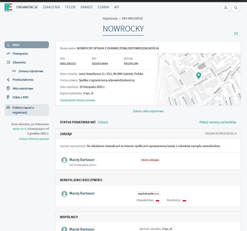
Task: Open the user account icon
Action: pos(226,7)
